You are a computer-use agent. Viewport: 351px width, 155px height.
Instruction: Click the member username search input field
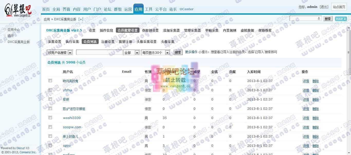tap(99, 52)
